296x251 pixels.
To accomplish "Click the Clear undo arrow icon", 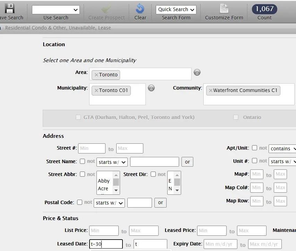I will 140,8.
